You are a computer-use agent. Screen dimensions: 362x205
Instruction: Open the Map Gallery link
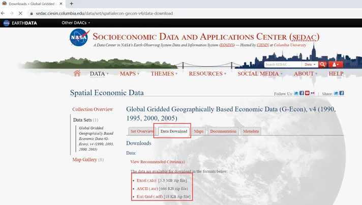tap(85, 160)
